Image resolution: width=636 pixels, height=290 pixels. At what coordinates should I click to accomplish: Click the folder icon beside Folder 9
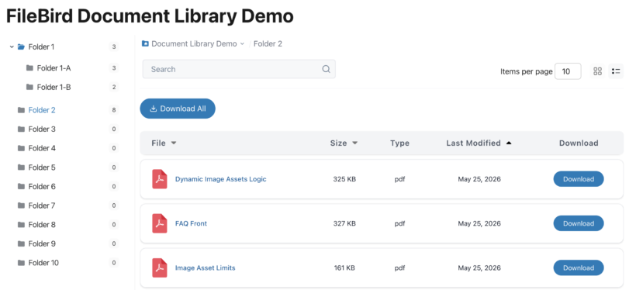21,243
